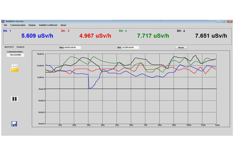Click the Radiation Scanner title bar icon
This screenshot has height=156, width=234.
coord(3,21)
